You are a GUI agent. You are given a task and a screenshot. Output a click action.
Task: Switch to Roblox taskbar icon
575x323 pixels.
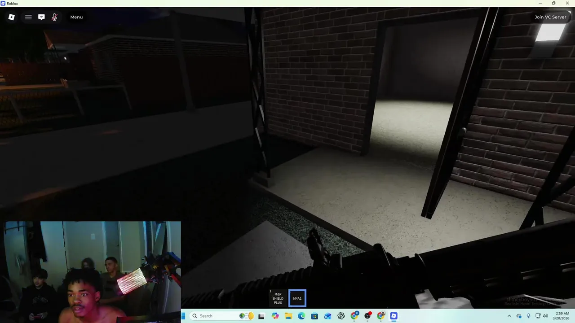[394, 316]
